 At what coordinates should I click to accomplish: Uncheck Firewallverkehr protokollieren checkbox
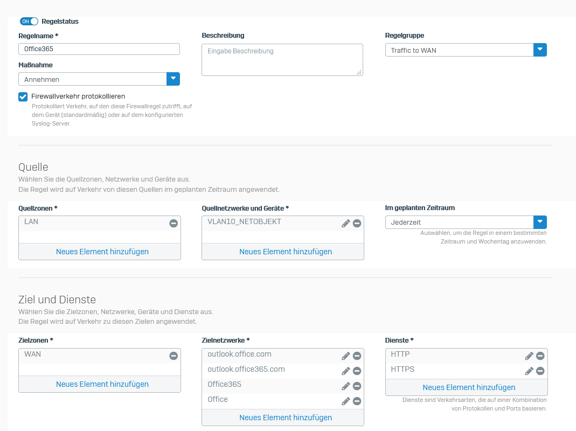[23, 96]
